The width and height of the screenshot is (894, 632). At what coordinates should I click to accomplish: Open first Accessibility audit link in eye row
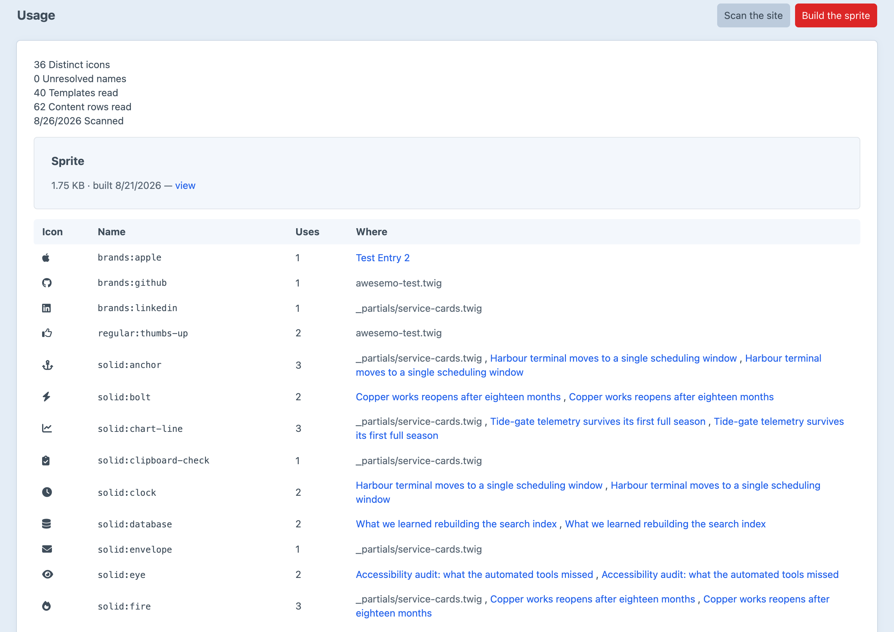point(474,574)
